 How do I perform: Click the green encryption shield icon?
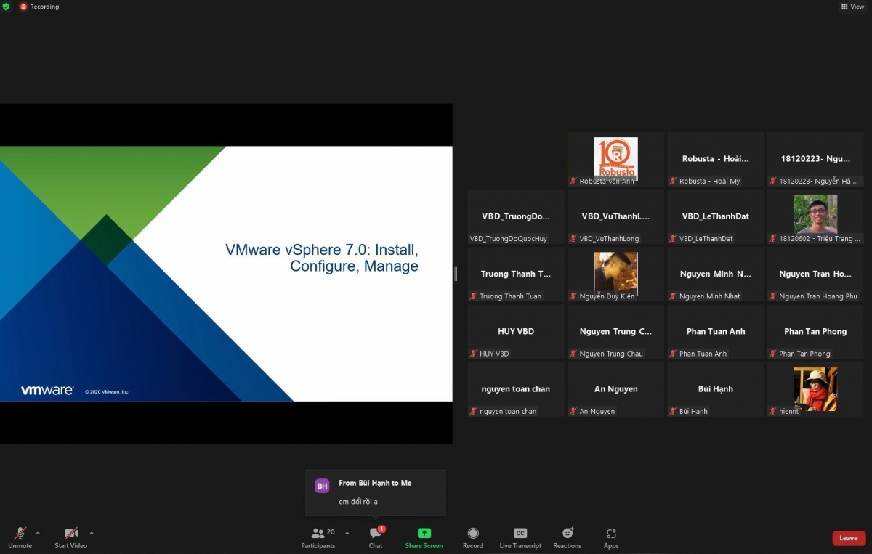(7, 7)
